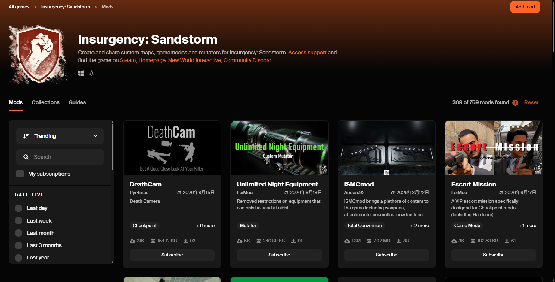
Task: Subscribe to Unlimited Night Equipment mod
Action: pos(279,255)
